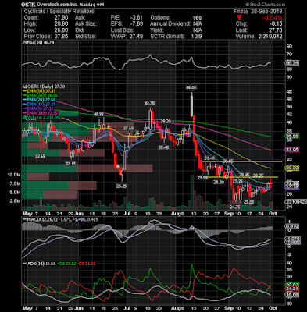Image resolution: width=307 pixels, height=312 pixels.
Task: Click the 39.20 price label
Action: 166,121
